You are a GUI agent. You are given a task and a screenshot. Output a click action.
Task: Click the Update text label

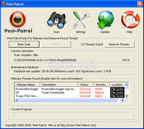tap(105, 32)
